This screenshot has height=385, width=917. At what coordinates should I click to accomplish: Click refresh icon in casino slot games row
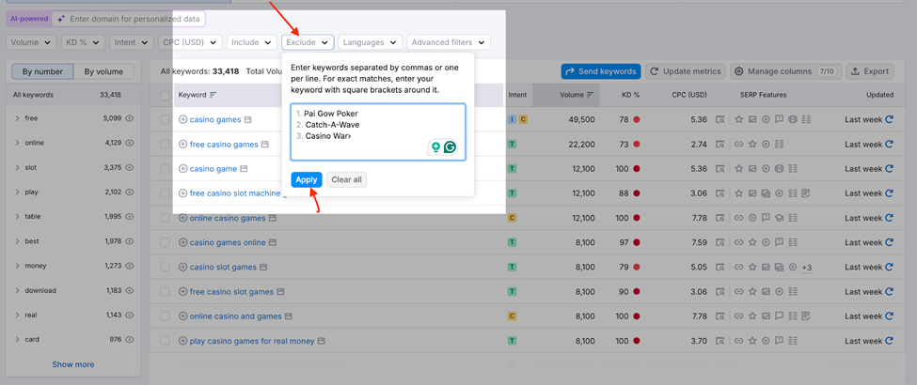890,267
